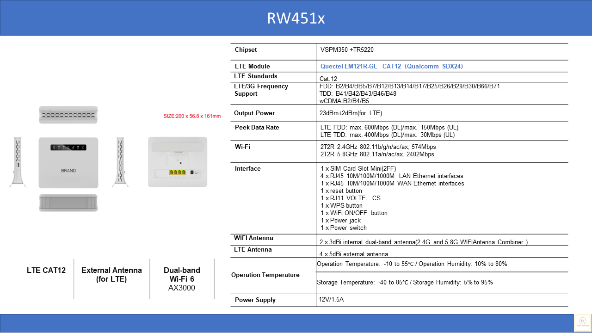The height and width of the screenshot is (333, 592).
Task: Click the Output Power label
Action: tap(254, 113)
